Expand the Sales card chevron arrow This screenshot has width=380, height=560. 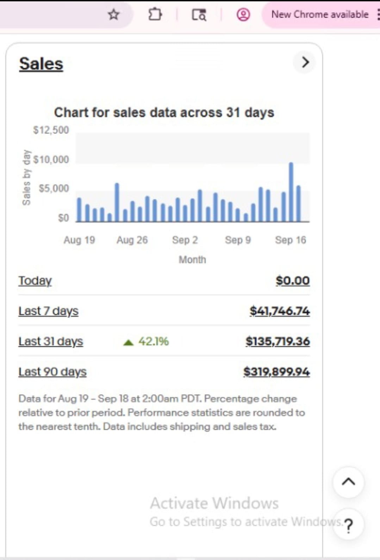tap(305, 62)
